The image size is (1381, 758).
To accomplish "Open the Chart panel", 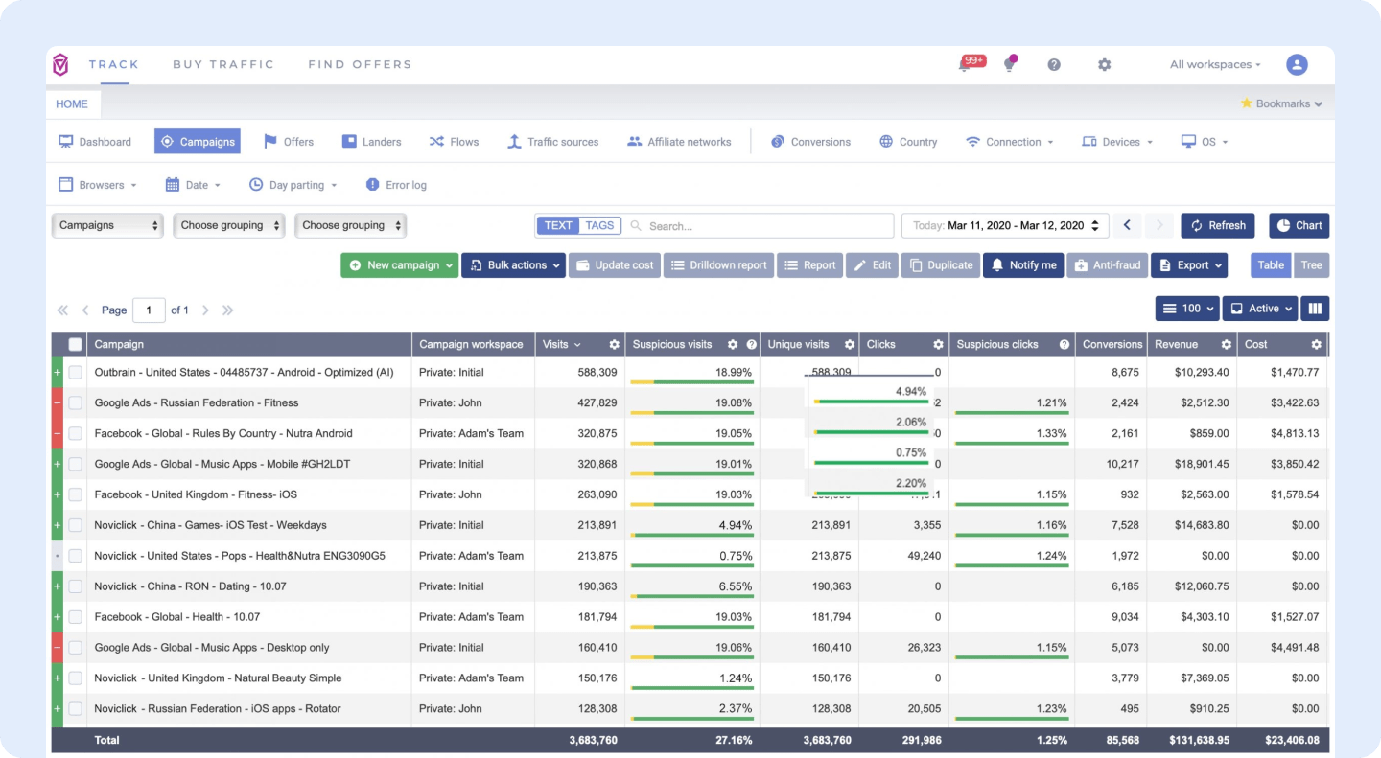I will [x=1299, y=225].
